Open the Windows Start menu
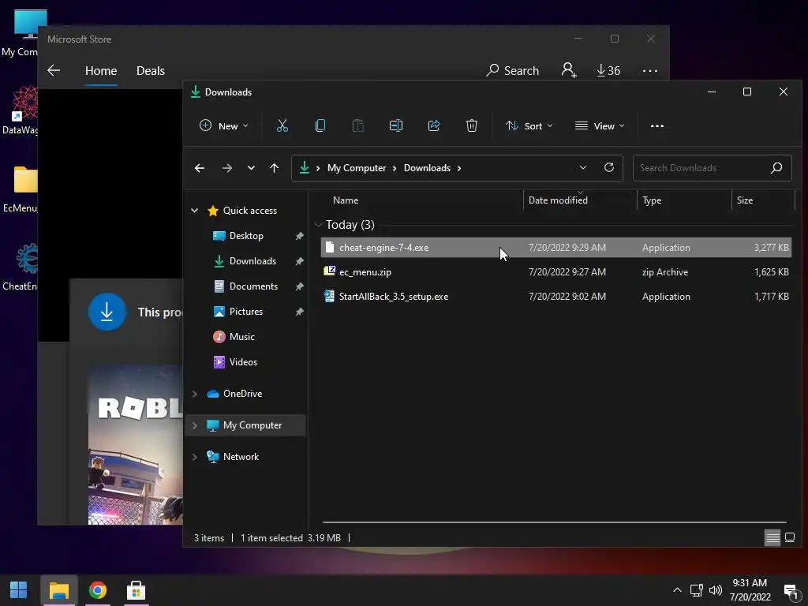 point(19,590)
